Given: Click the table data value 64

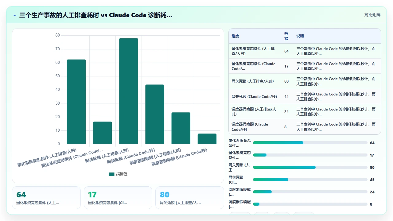Looking at the screenshot, I should tap(286, 51).
